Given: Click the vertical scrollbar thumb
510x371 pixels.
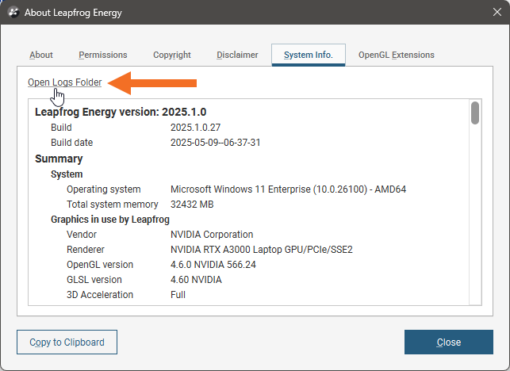Looking at the screenshot, I should pos(475,113).
